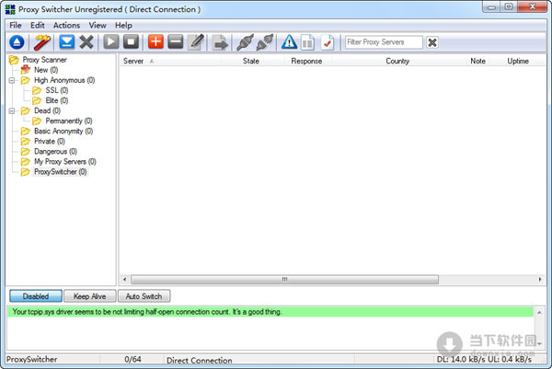Sort by the Note column header

(477, 61)
